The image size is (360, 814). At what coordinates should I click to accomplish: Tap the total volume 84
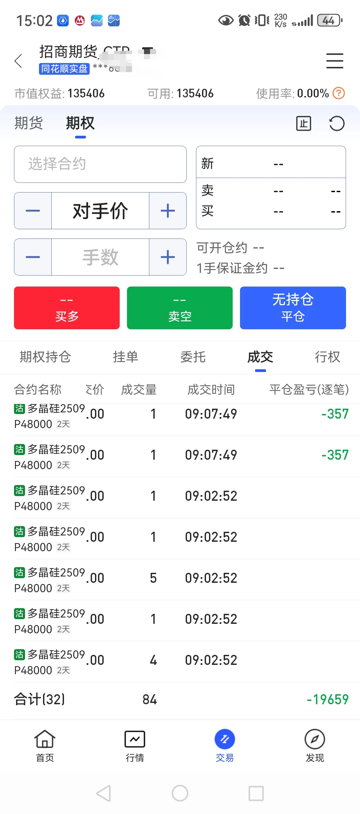click(150, 699)
